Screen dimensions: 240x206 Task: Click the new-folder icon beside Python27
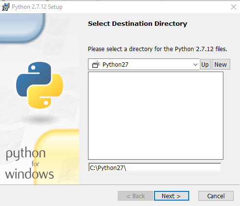click(x=96, y=64)
